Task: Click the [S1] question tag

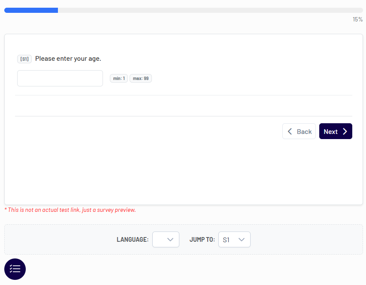Action: click(x=24, y=59)
